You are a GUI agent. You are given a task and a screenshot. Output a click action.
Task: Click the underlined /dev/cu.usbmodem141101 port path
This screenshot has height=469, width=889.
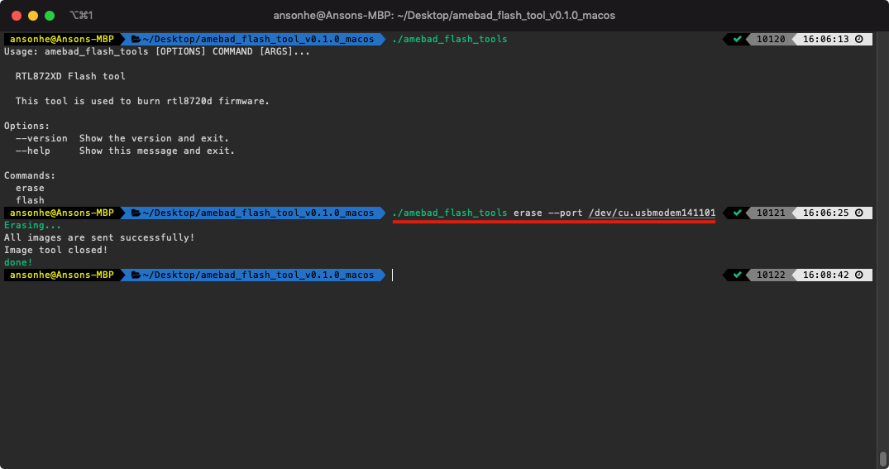pyautogui.click(x=652, y=213)
